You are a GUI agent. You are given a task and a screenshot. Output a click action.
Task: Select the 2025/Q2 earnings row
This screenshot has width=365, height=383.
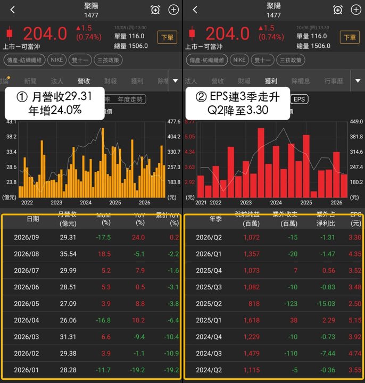pos(274,304)
